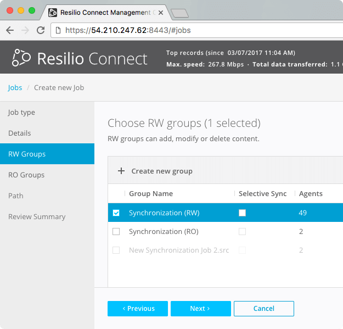Click the Next button

[x=201, y=309]
